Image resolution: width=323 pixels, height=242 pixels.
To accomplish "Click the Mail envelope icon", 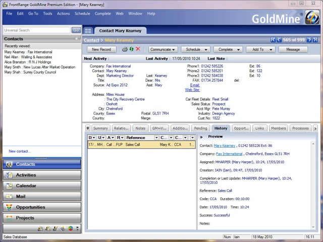I will [x=9, y=196].
